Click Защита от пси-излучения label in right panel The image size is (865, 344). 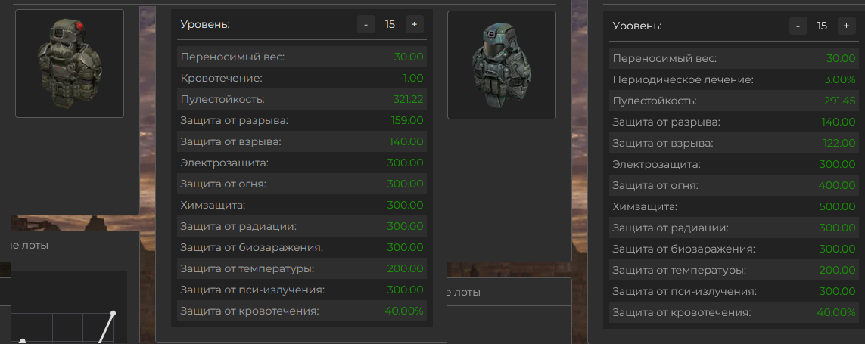685,292
